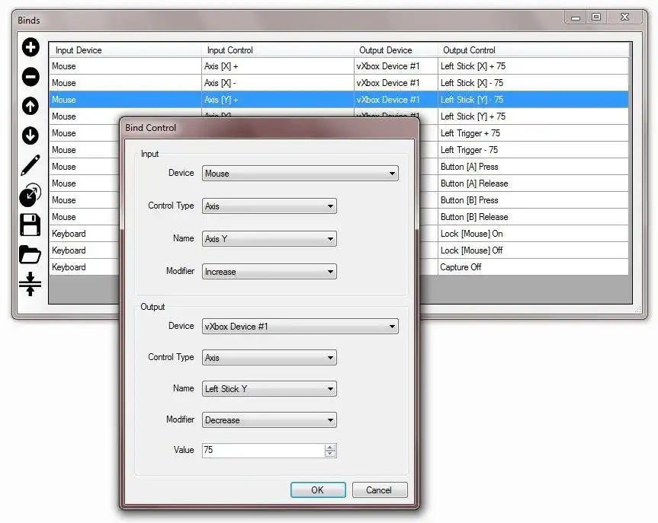Move bind down with down-arrow icon
Screen dimensions: 658x523
[x=30, y=136]
